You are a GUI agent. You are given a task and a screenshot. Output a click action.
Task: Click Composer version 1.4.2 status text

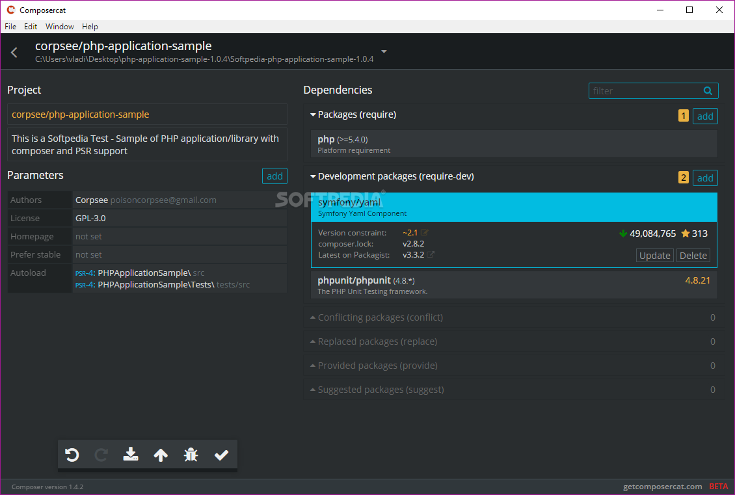tap(47, 487)
